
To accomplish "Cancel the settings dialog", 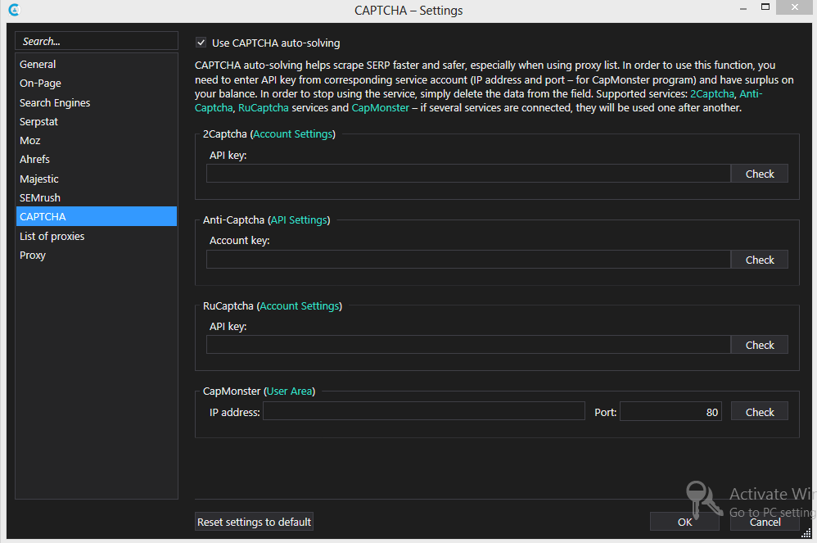I will pyautogui.click(x=765, y=522).
